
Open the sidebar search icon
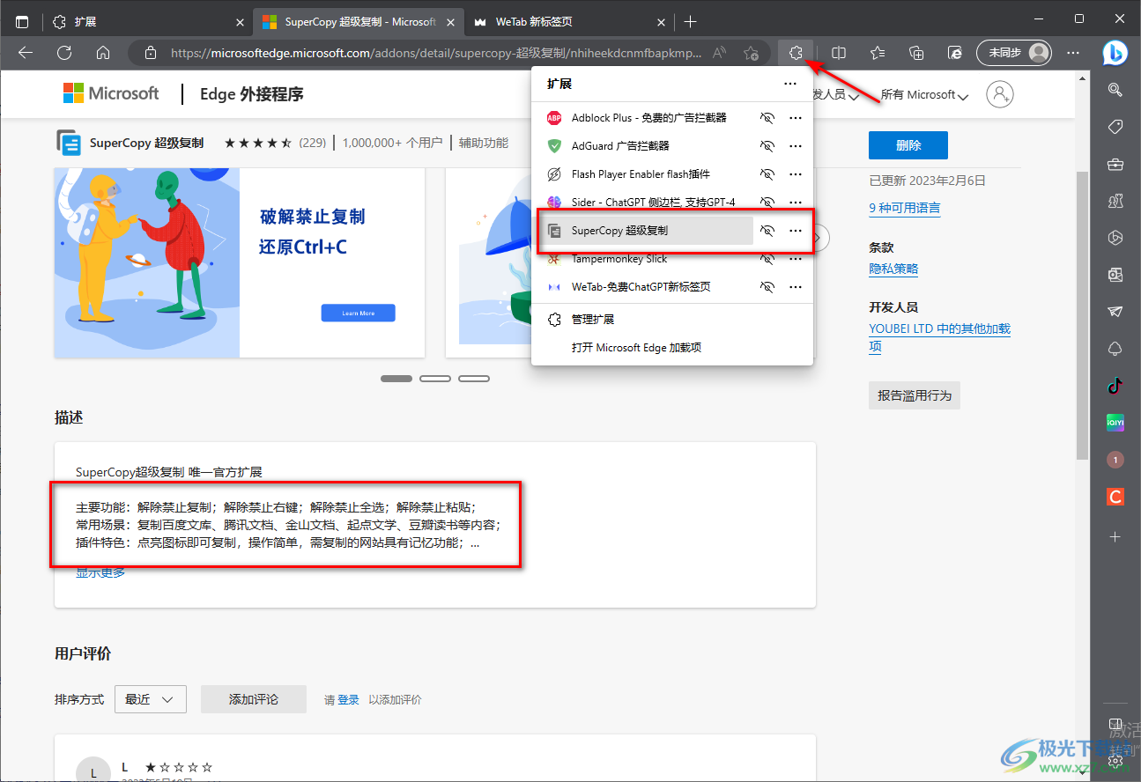[x=1115, y=90]
